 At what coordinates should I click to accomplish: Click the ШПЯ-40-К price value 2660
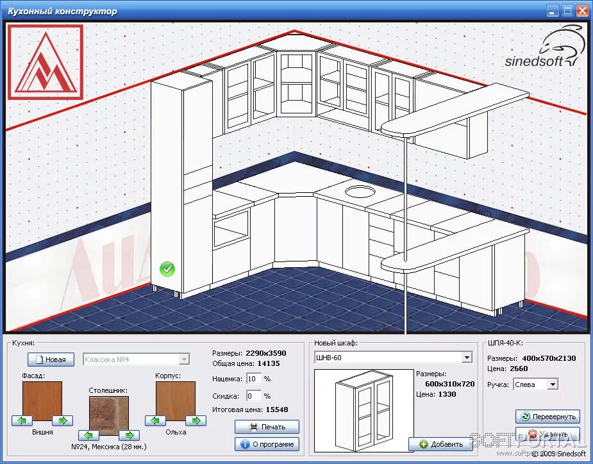click(x=519, y=369)
